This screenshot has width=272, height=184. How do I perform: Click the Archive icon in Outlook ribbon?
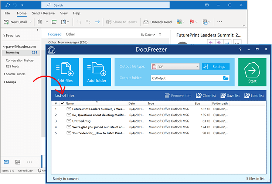coord(54,22)
